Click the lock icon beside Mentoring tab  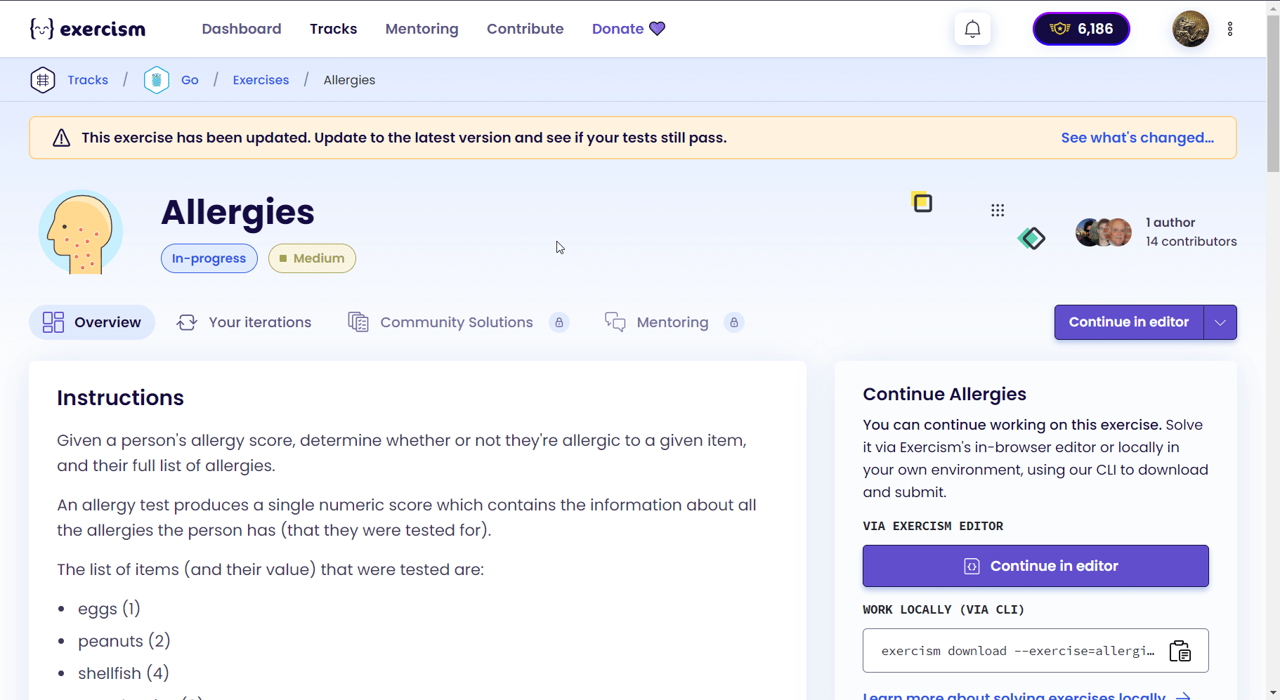click(734, 322)
